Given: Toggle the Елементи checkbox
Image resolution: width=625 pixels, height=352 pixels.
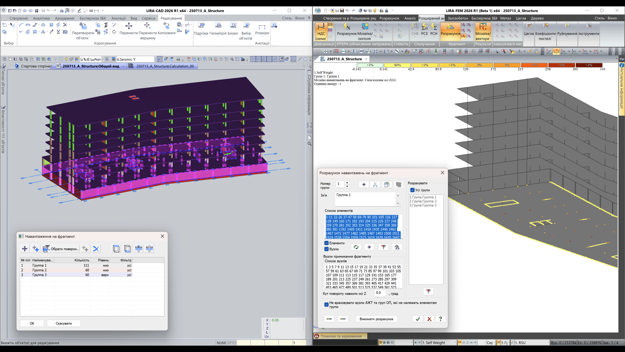Looking at the screenshot, I should [x=326, y=243].
